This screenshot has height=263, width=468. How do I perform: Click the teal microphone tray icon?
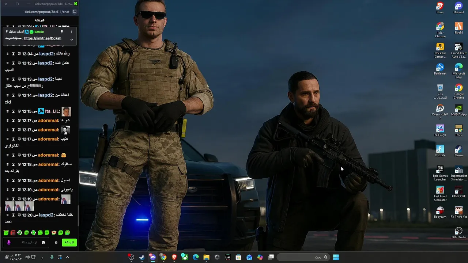52,257
